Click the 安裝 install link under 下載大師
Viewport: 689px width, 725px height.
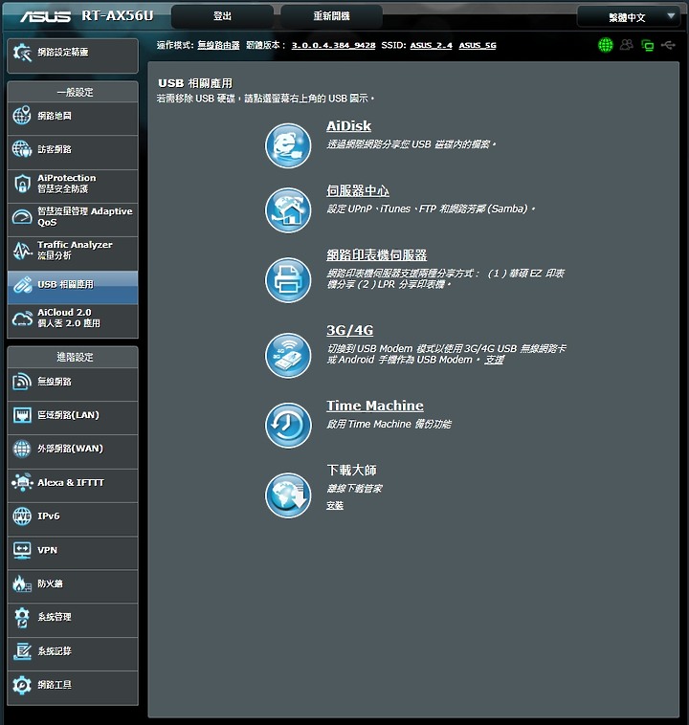(x=335, y=505)
